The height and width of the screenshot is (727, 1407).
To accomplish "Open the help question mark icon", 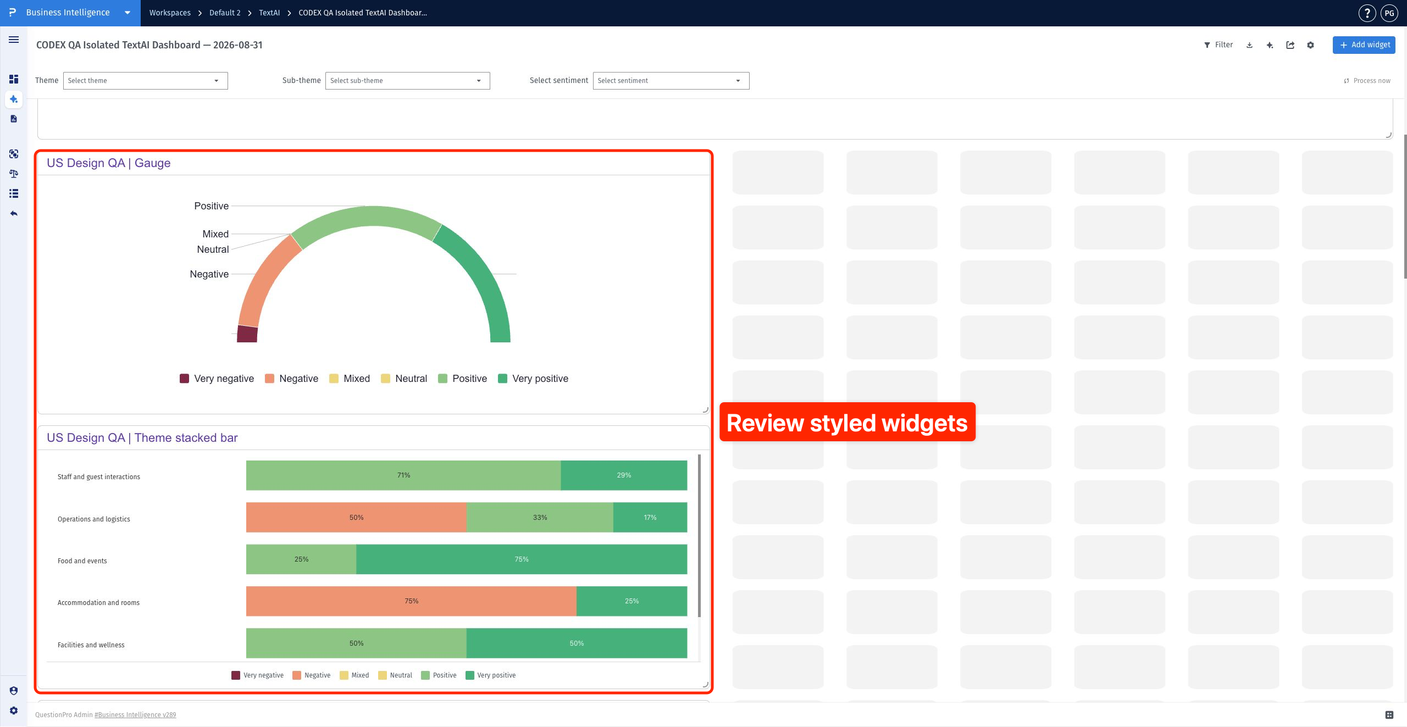I will click(1367, 13).
